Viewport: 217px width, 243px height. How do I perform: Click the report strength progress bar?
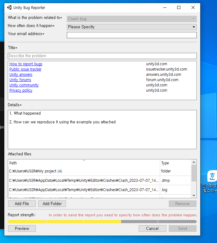[x=102, y=222]
